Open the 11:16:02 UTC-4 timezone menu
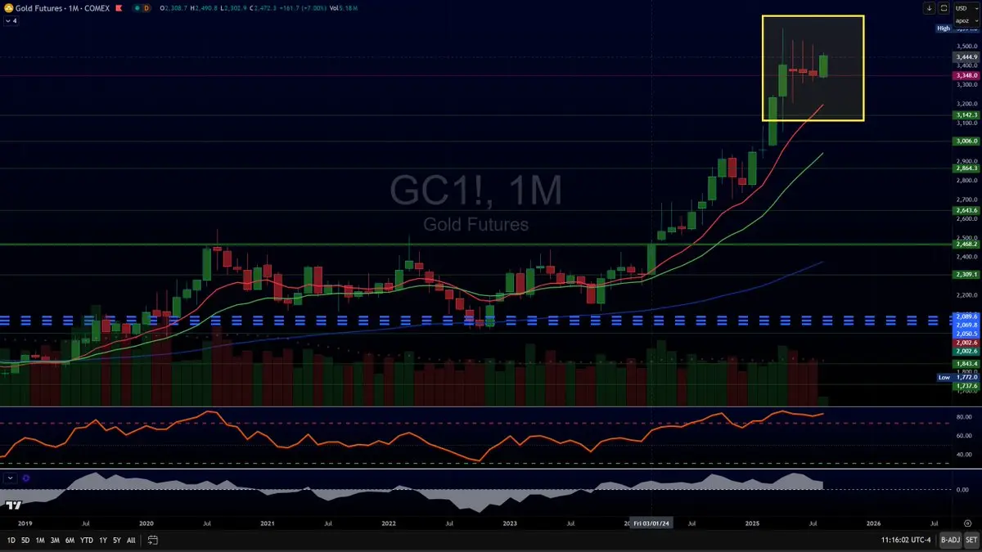The width and height of the screenshot is (982, 552). pyautogui.click(x=907, y=540)
